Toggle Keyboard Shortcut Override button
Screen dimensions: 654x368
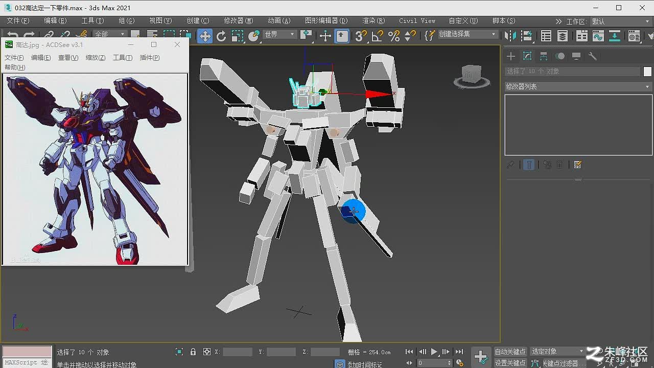[342, 36]
